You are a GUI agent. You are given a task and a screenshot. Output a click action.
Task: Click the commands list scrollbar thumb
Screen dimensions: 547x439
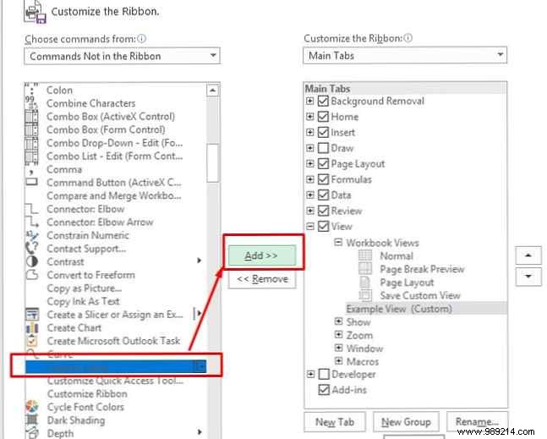212,162
